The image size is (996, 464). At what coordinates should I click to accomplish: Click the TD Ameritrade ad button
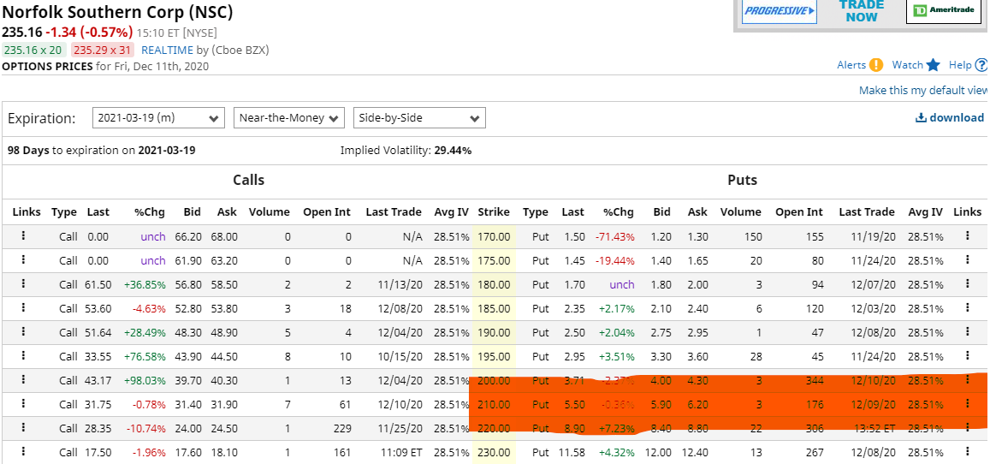[943, 11]
